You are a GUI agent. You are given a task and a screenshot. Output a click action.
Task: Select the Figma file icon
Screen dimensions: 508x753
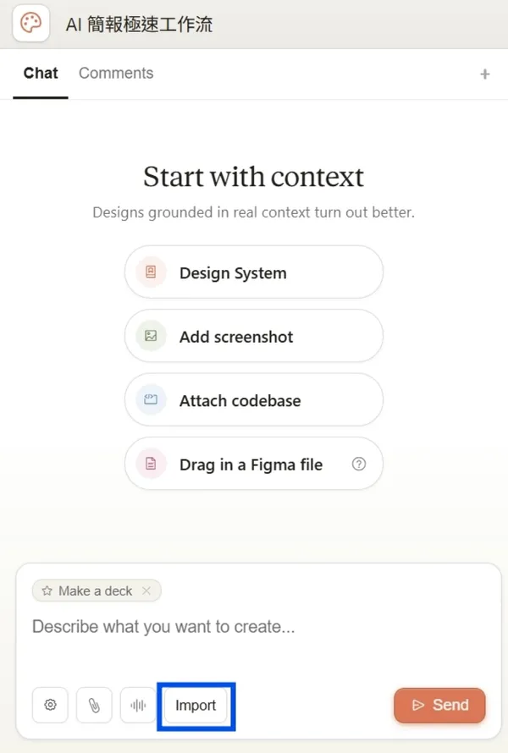pos(150,464)
